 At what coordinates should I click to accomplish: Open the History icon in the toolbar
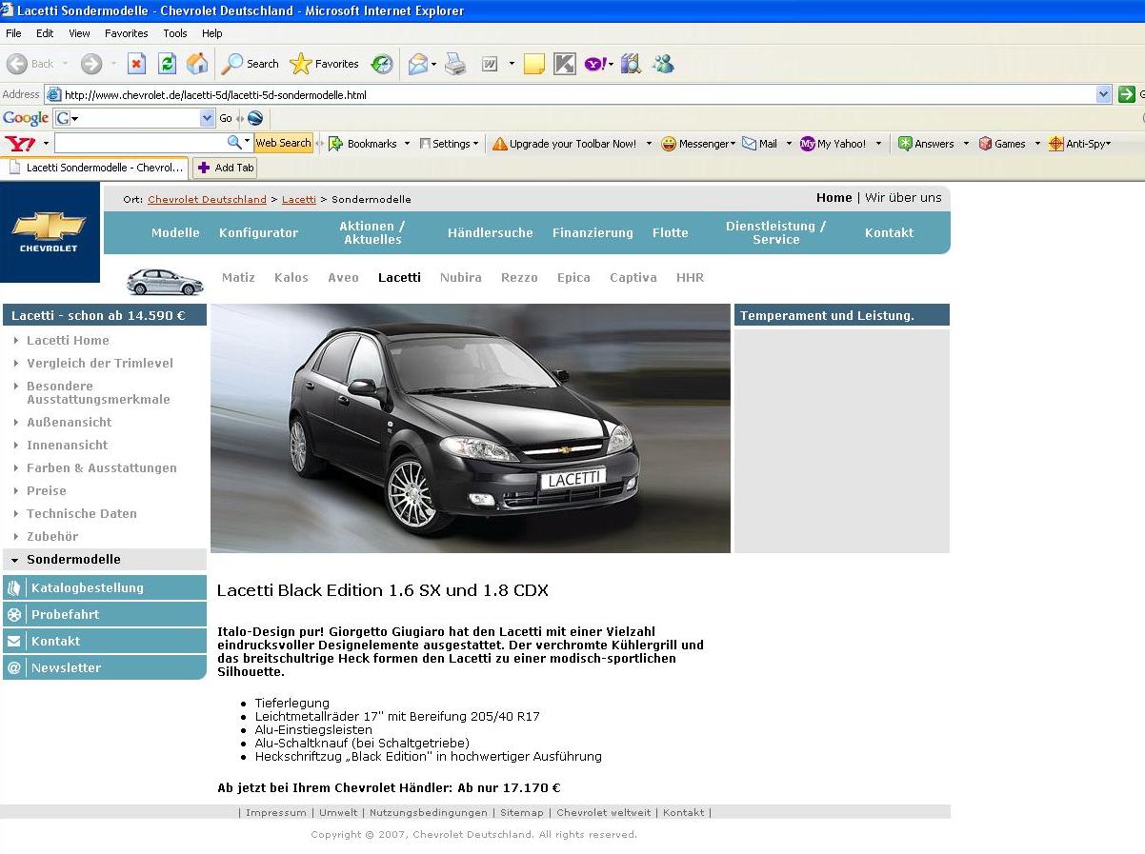pos(382,64)
